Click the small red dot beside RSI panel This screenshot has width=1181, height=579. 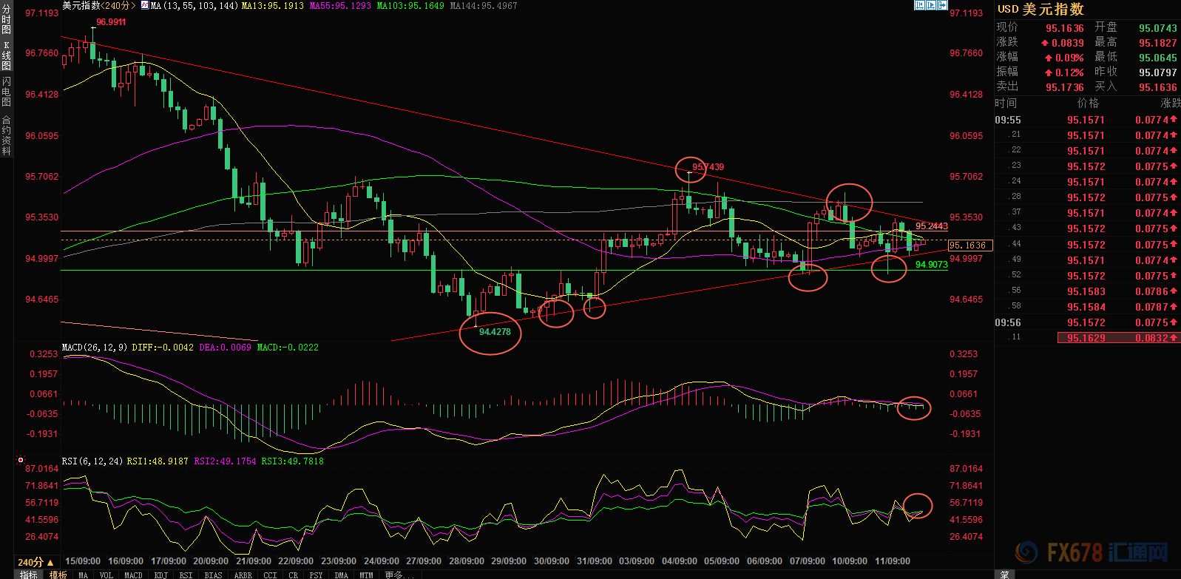[21, 460]
